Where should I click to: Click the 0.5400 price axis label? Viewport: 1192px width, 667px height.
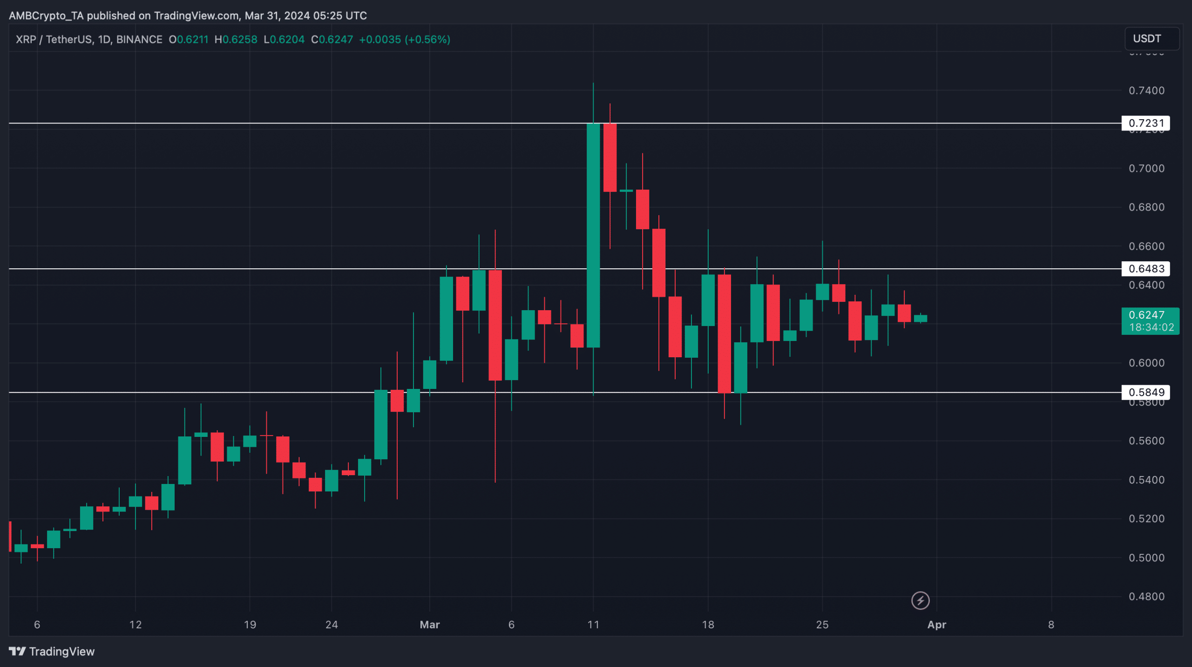[x=1146, y=480]
